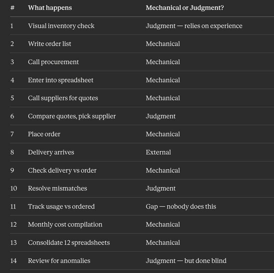Select 'Compare quotes, pick supplier' text
This screenshot has height=273, width=274.
click(x=72, y=116)
